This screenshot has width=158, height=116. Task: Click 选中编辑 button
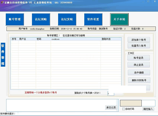coord(139,72)
